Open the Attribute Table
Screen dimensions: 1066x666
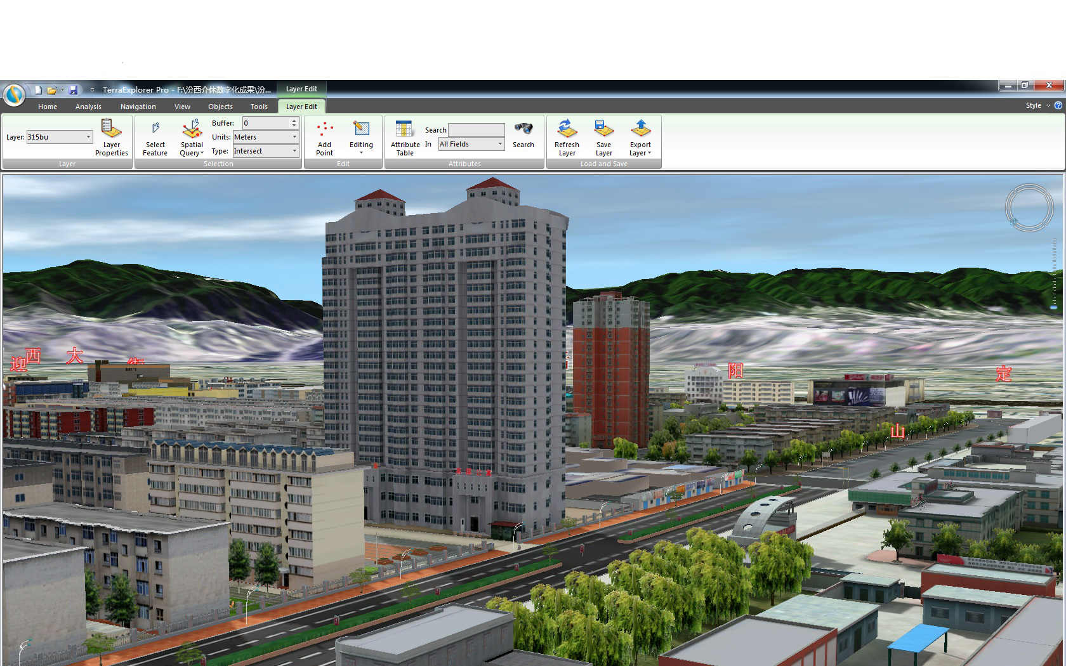tap(405, 137)
